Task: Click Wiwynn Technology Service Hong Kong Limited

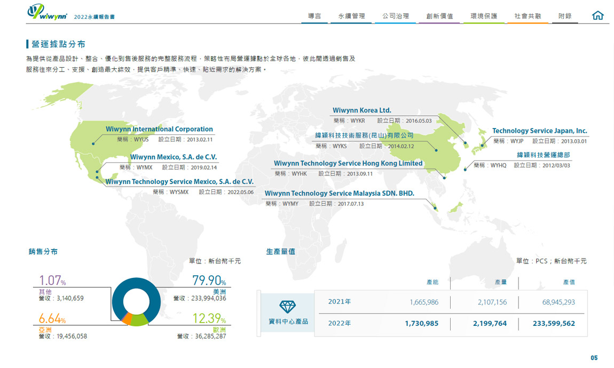Action: pyautogui.click(x=348, y=163)
